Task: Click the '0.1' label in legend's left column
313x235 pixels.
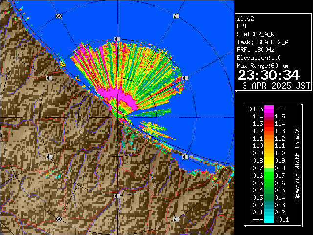Action: coord(258,212)
